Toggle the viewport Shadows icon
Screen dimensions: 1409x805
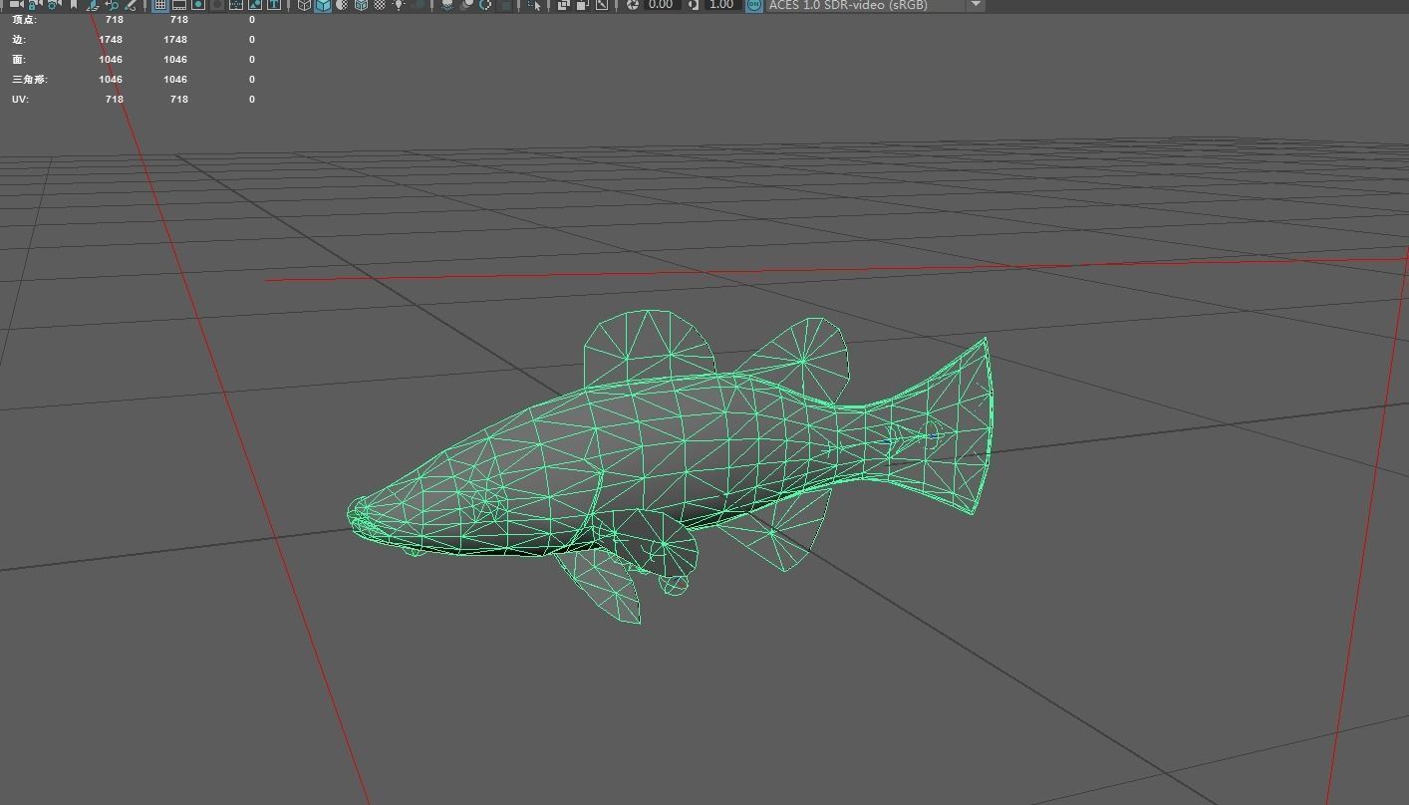point(419,5)
